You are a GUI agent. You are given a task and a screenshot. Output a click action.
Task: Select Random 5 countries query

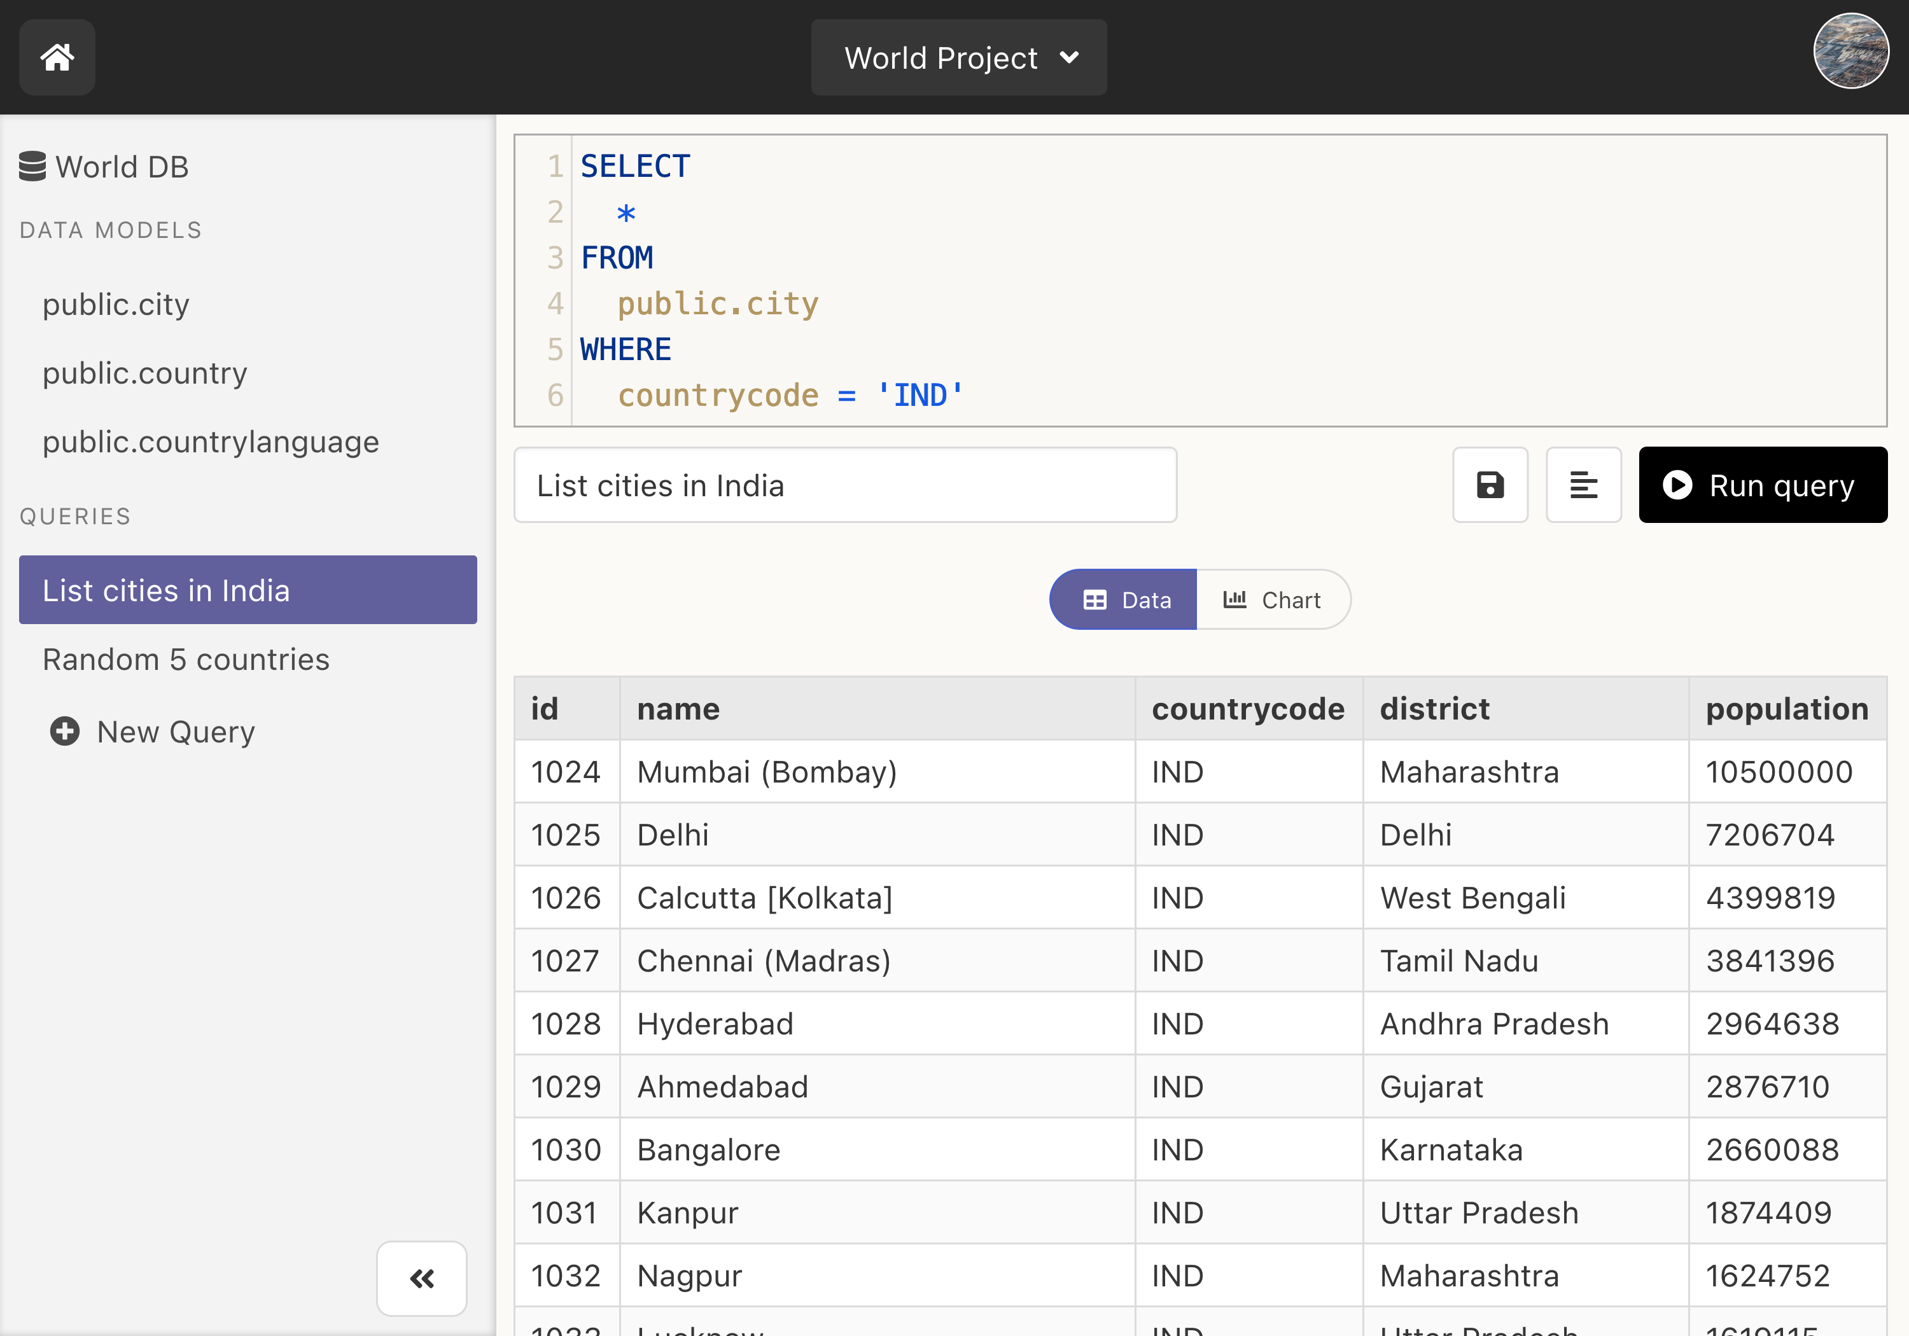coord(186,658)
